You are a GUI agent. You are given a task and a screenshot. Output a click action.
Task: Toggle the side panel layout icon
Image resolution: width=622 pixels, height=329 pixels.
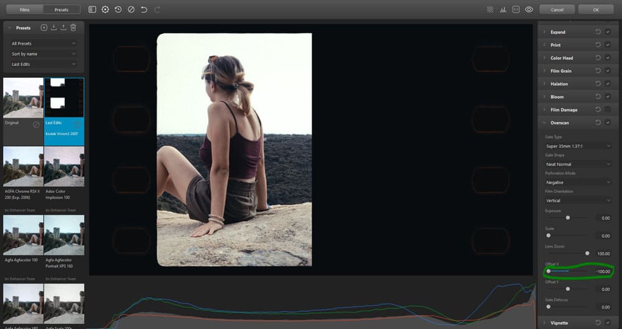[92, 9]
